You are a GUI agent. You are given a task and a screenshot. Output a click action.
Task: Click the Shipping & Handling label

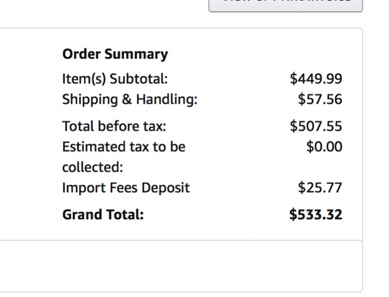click(x=130, y=99)
